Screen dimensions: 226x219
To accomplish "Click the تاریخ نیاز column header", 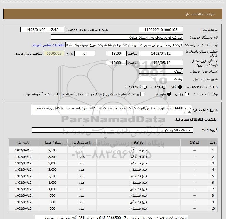I will 23,143.
